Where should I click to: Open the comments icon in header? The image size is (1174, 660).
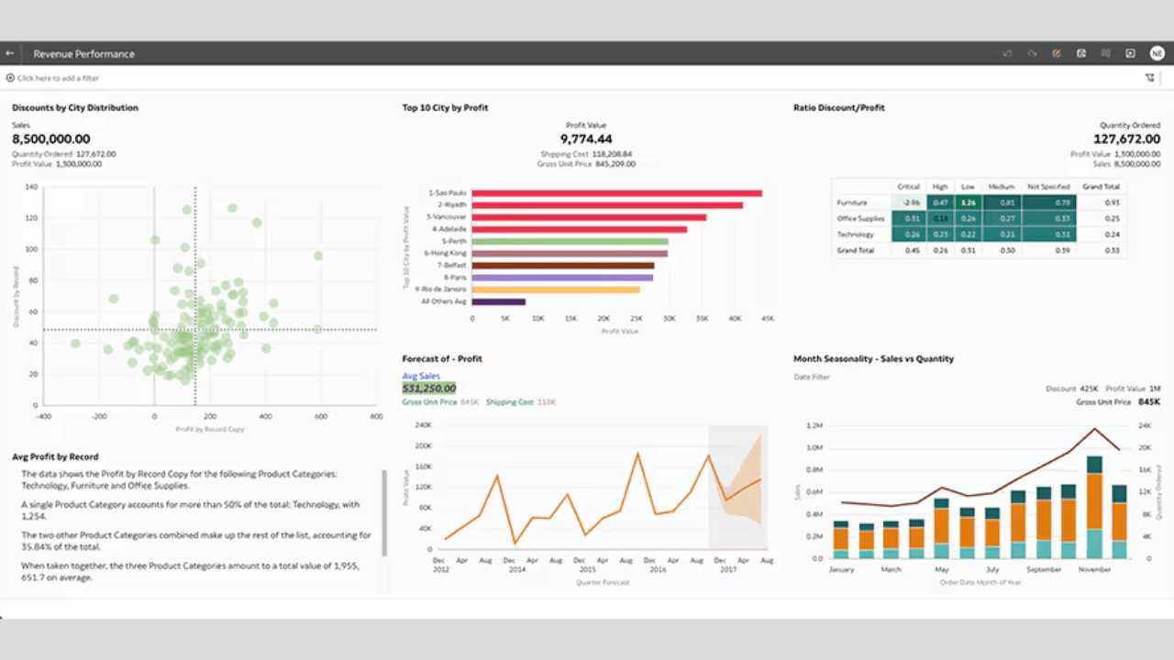click(x=1106, y=53)
